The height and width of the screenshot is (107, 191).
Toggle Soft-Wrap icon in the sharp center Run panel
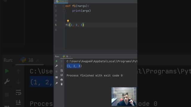point(62,71)
